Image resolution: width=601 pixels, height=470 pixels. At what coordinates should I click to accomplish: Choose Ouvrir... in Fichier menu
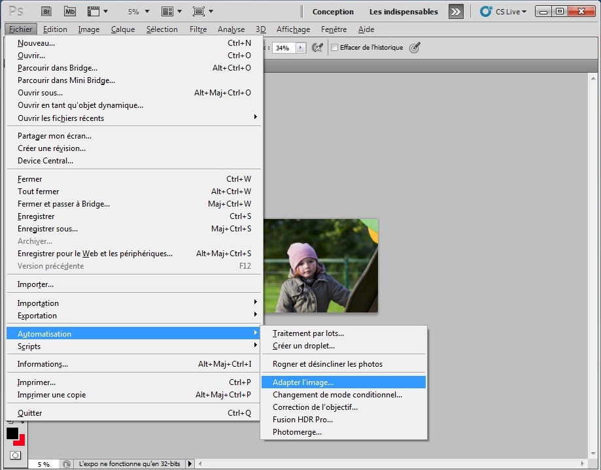134,56
